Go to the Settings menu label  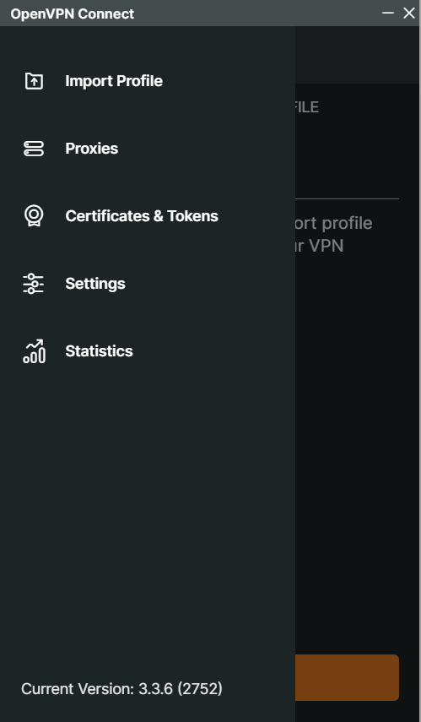coord(95,284)
